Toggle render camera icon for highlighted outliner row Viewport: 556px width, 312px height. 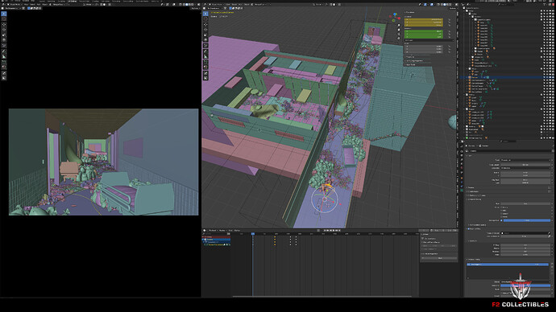coord(553,77)
